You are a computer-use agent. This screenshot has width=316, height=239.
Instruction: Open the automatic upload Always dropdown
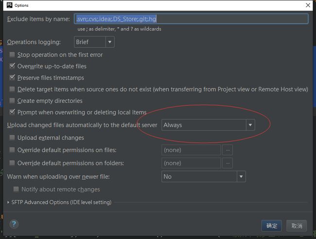(x=208, y=125)
